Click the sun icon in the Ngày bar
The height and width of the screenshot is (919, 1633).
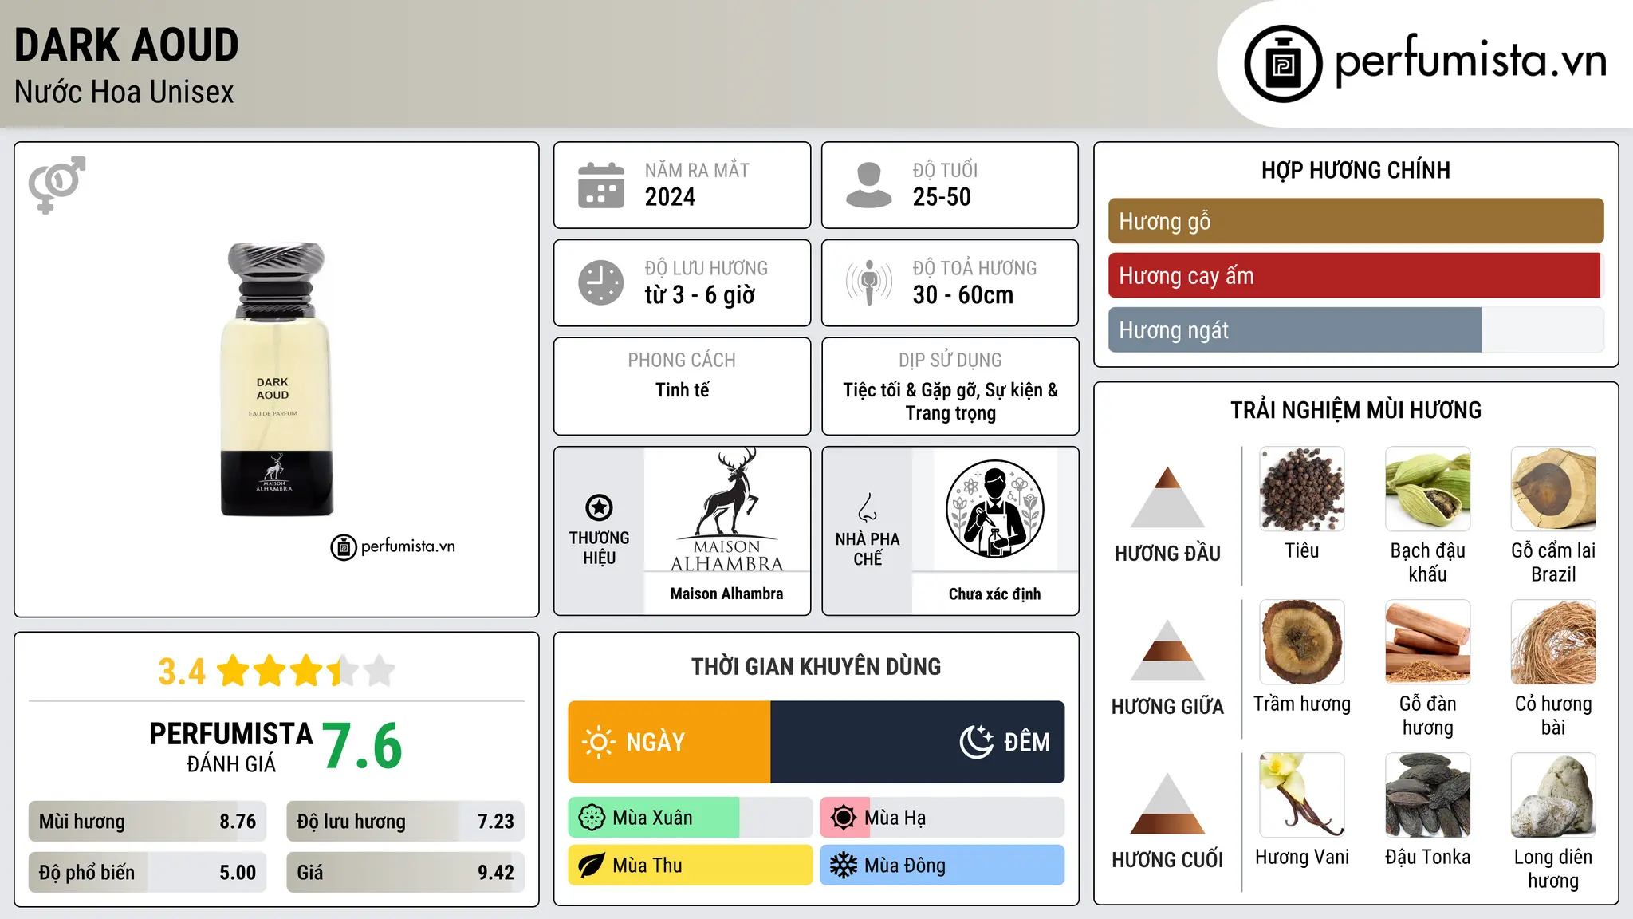click(598, 742)
